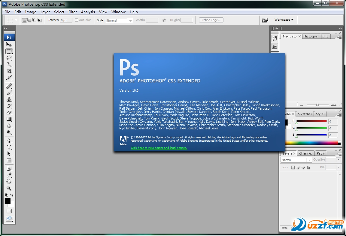This screenshot has width=346, height=236.
Task: Select the Zoom tool
Action: pyautogui.click(x=9, y=188)
